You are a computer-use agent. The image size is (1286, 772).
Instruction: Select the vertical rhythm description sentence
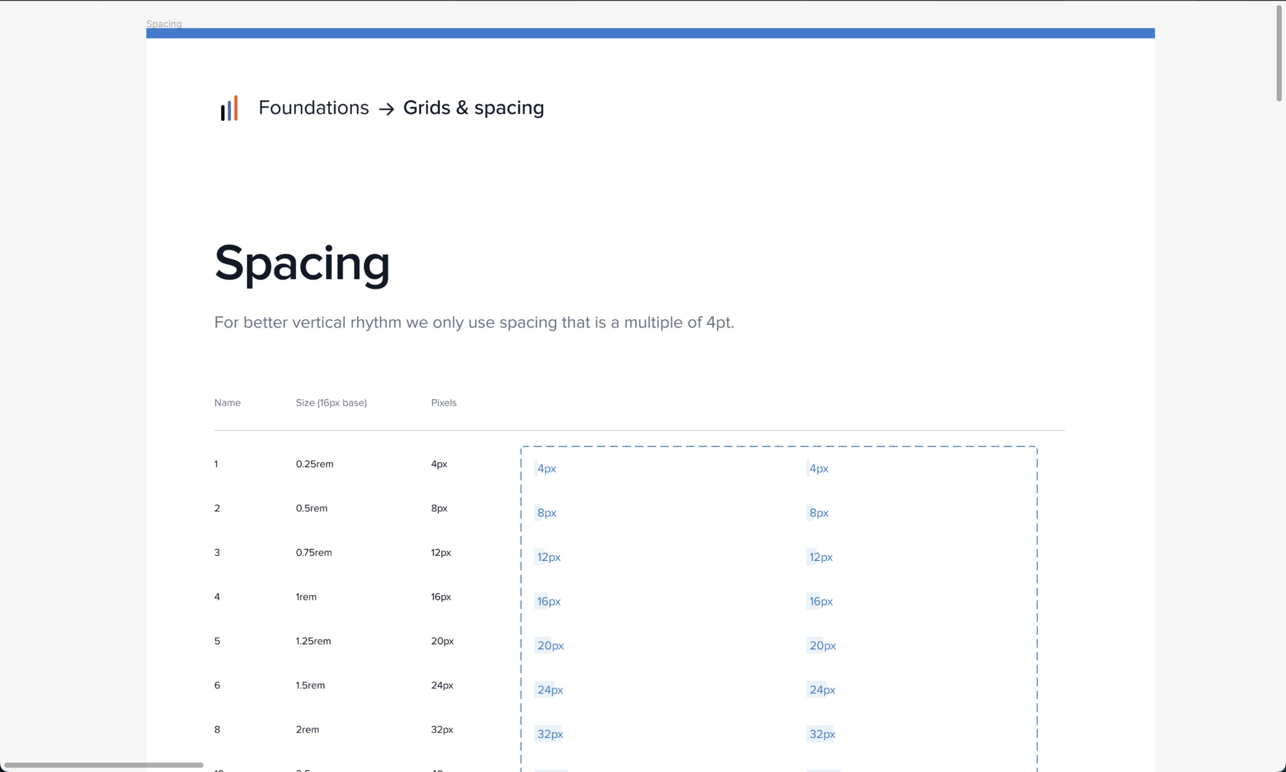474,322
